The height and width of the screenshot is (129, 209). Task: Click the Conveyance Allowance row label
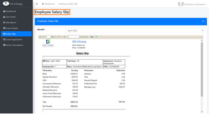click(x=52, y=84)
